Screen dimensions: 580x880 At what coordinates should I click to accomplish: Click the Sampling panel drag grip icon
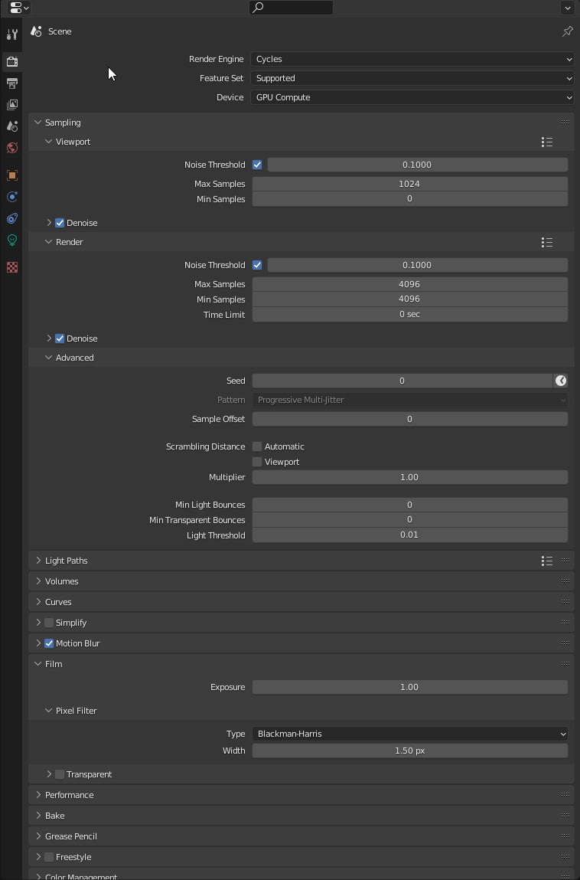click(565, 123)
